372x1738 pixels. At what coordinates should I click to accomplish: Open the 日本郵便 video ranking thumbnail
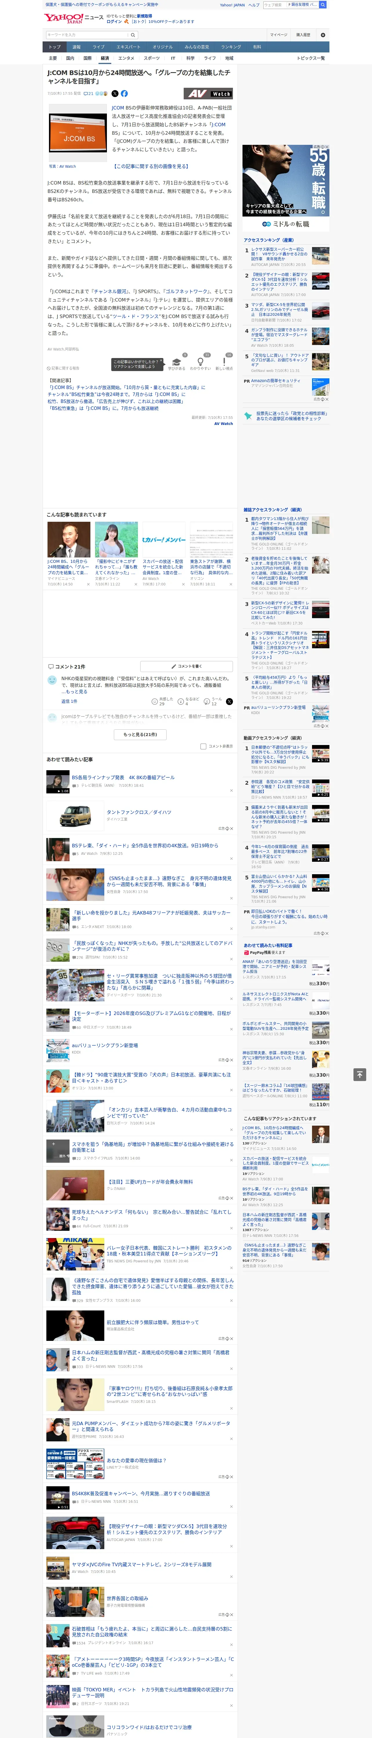coord(321,754)
